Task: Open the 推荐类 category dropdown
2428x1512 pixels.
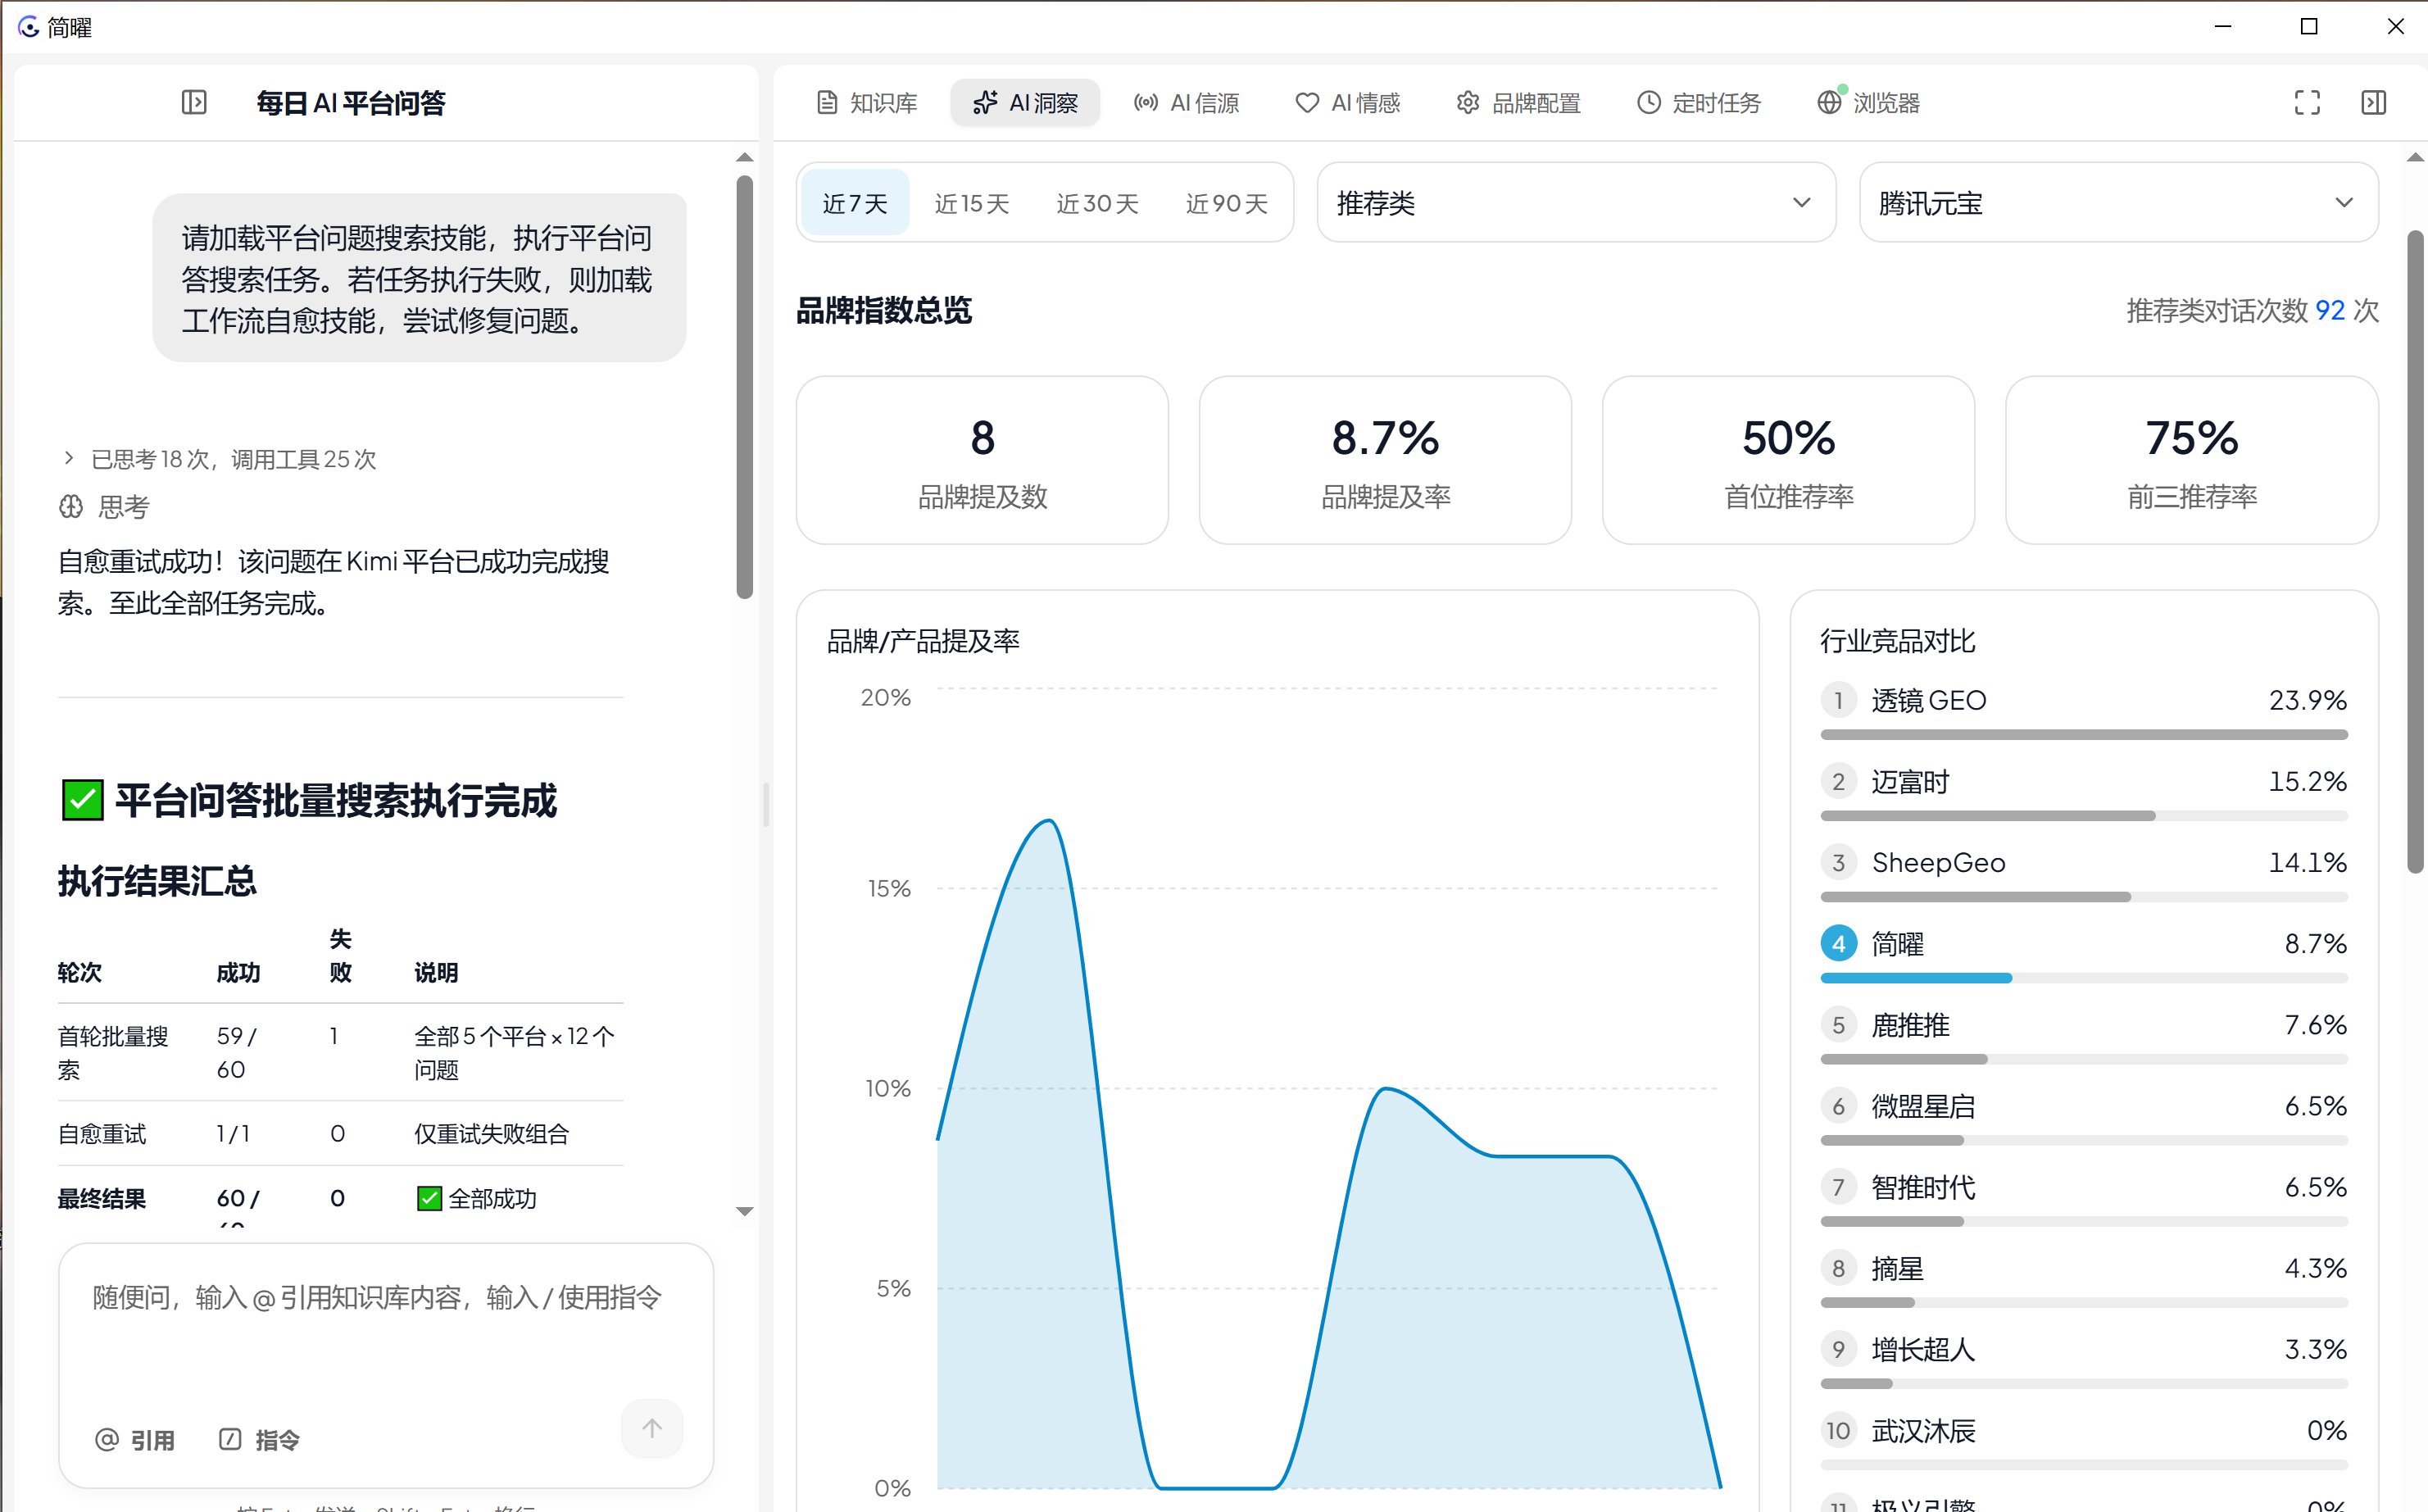Action: (x=1577, y=203)
